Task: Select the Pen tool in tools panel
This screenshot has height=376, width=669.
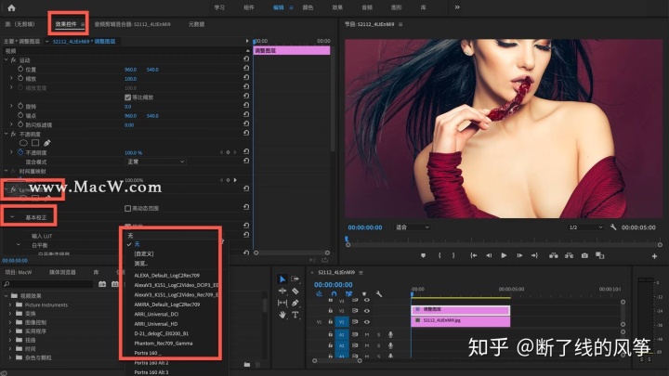Action: point(295,303)
